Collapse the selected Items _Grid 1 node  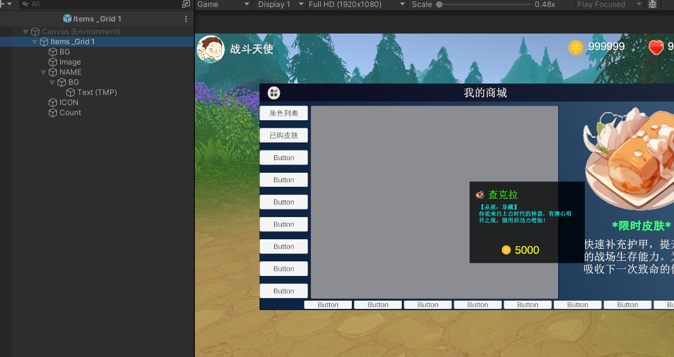(34, 42)
